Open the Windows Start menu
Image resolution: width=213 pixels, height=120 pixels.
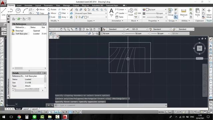pyautogui.click(x=4, y=117)
